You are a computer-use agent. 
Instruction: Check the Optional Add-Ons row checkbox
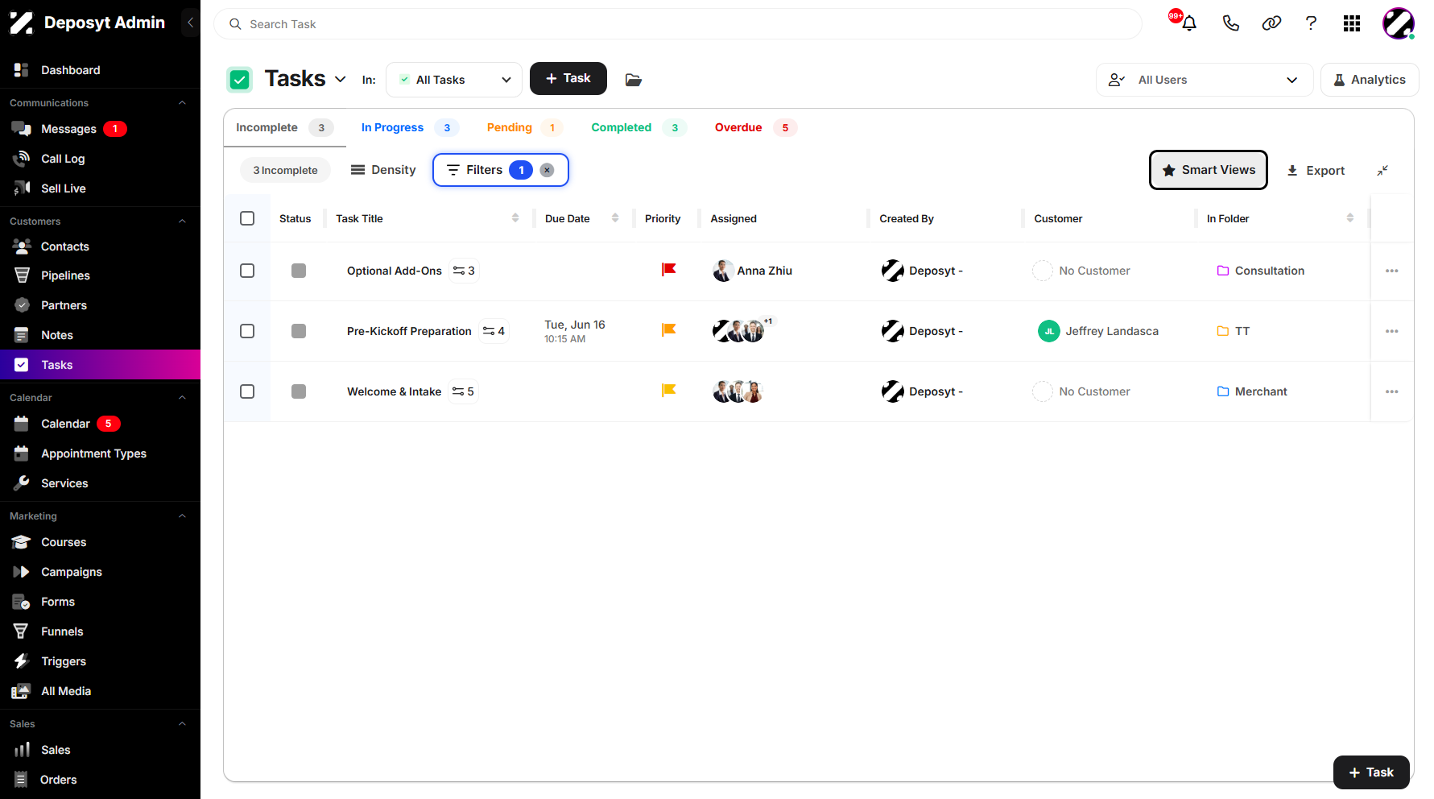(x=247, y=271)
